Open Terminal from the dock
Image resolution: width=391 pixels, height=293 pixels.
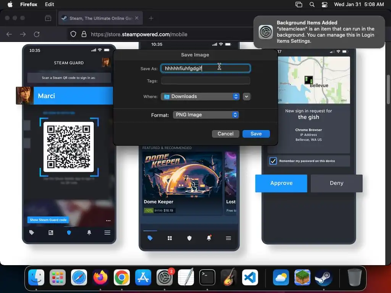click(207, 277)
